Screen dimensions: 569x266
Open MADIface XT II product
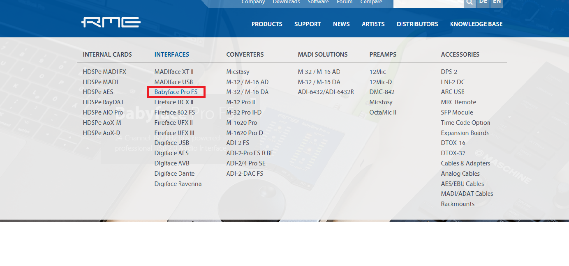coord(174,72)
